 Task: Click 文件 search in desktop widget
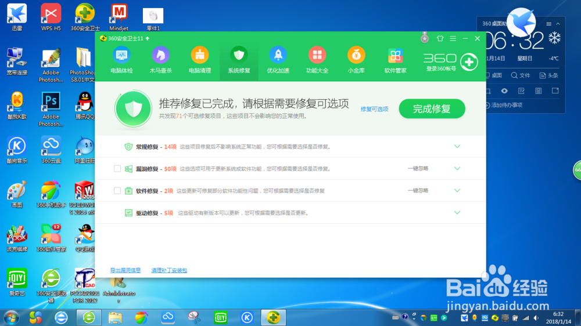pos(521,75)
